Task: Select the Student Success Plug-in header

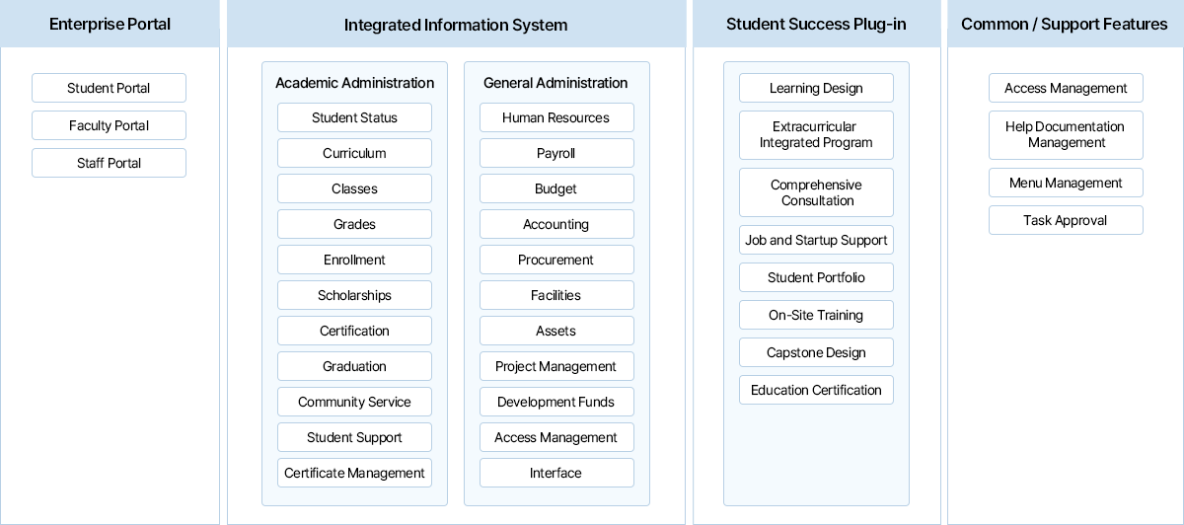Action: click(816, 25)
